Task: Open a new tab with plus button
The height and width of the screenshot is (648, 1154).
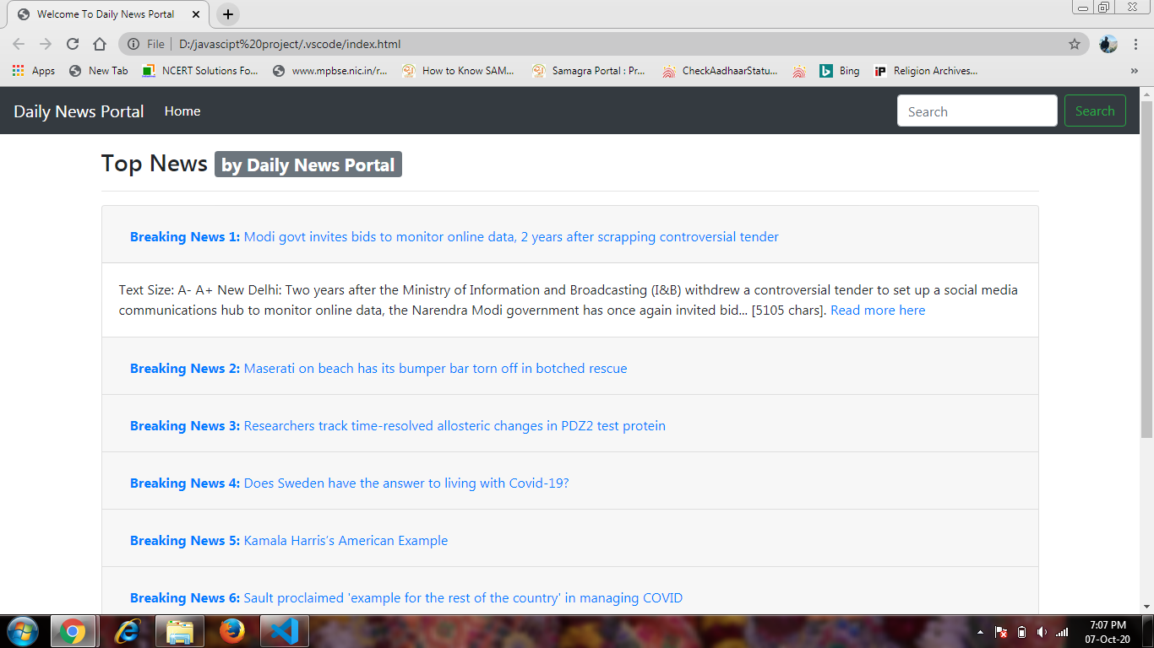Action: click(x=228, y=14)
